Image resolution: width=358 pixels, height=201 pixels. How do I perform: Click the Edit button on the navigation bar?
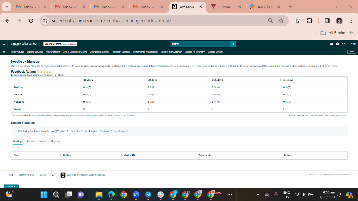point(352,52)
